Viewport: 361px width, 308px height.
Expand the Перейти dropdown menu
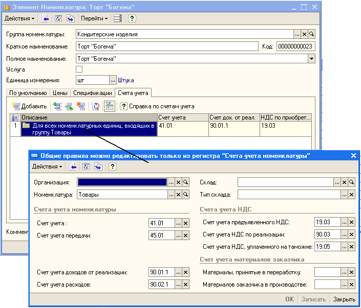(x=95, y=18)
